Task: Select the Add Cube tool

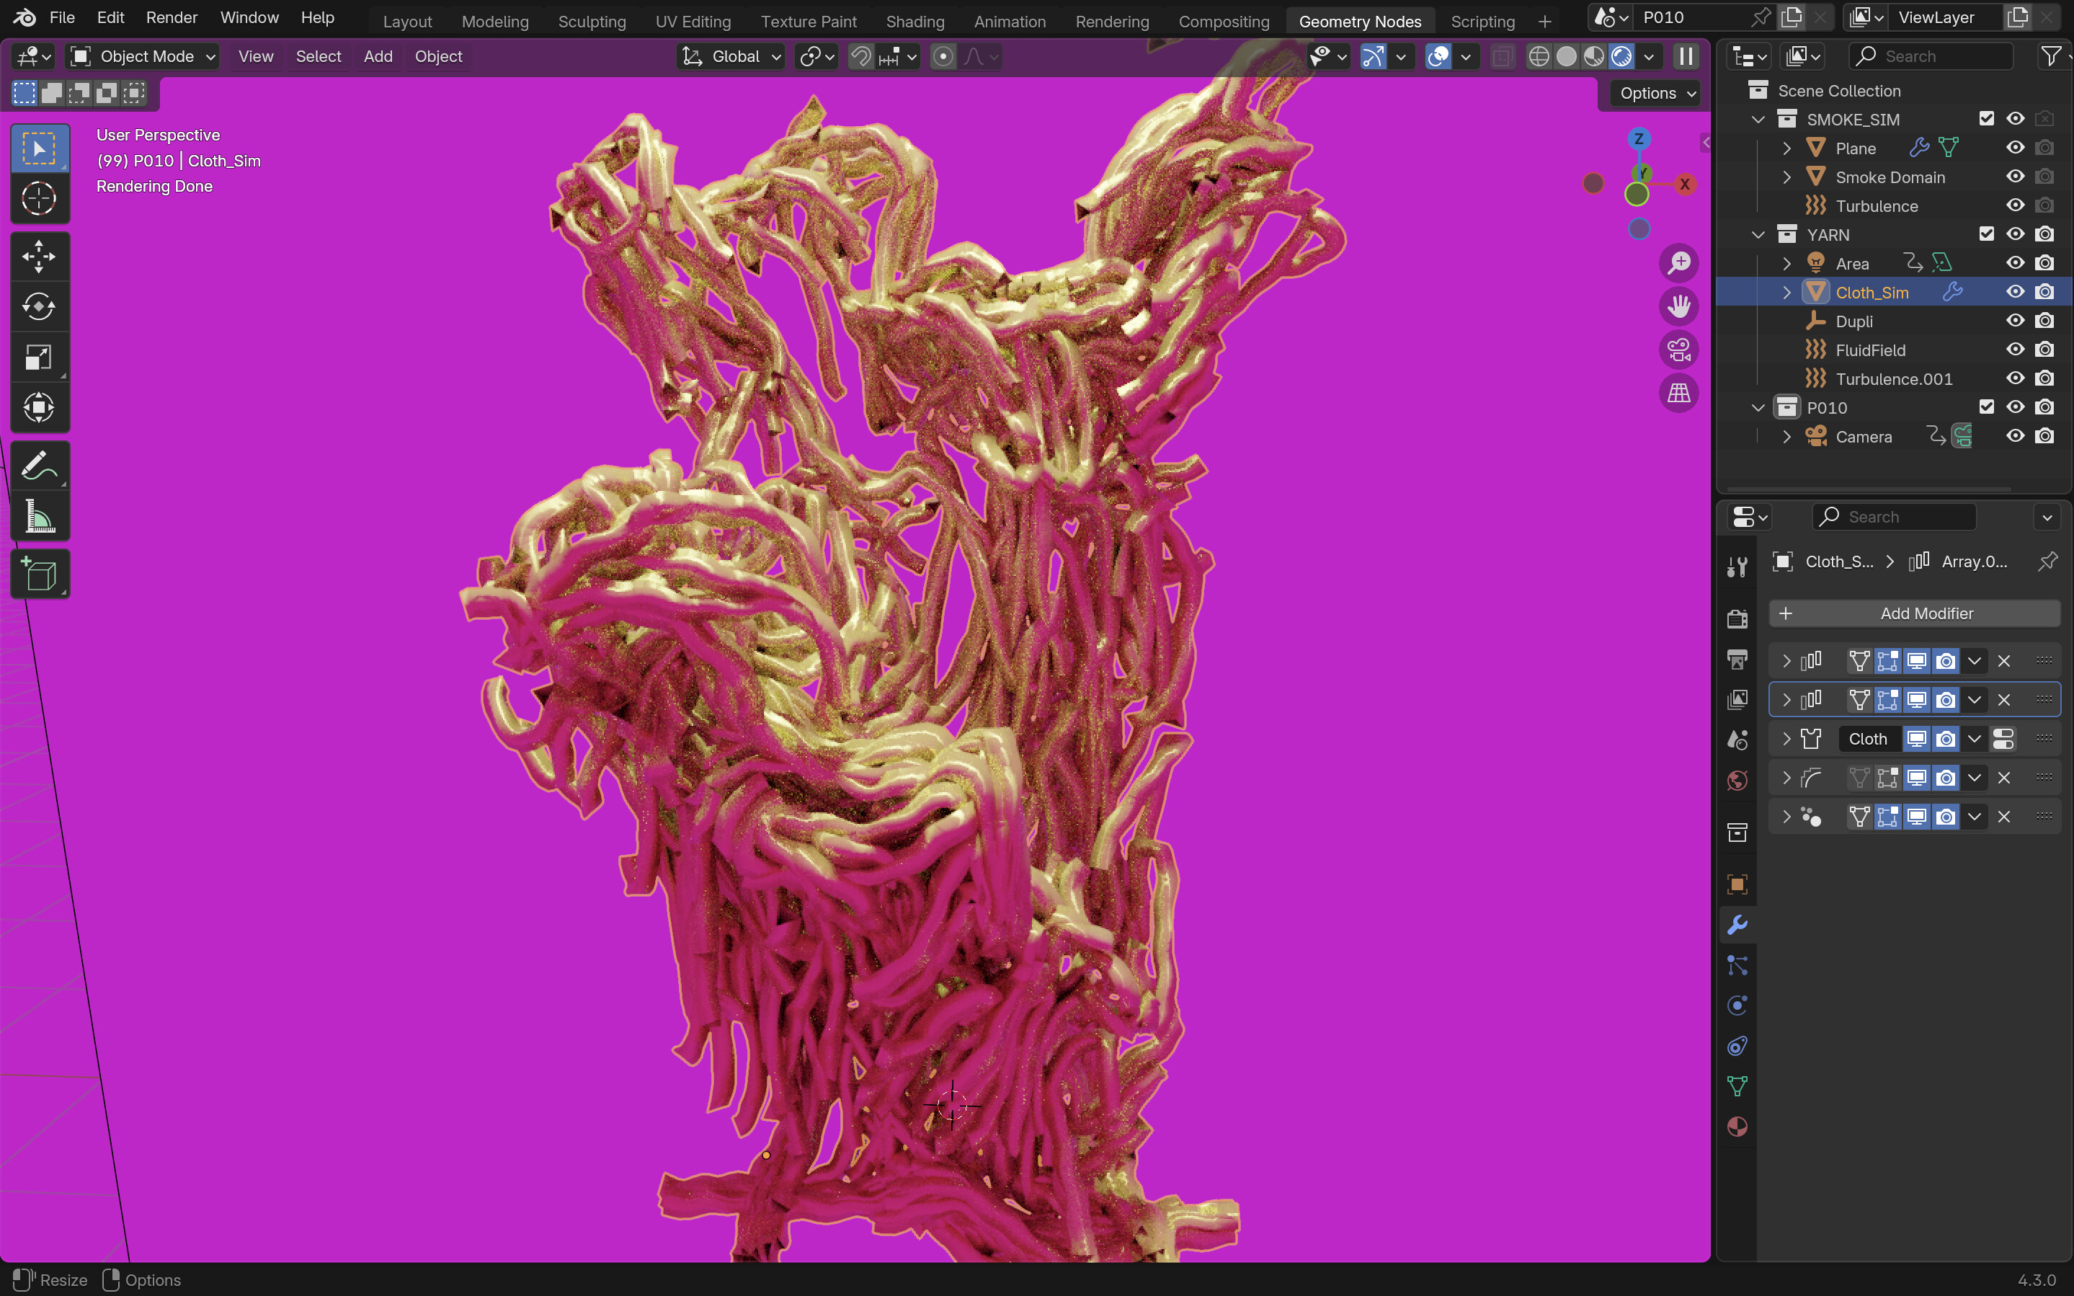Action: point(40,574)
